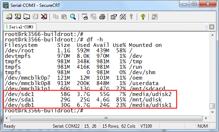Click the Print Screen icon
219x132 pixels.
pos(85,17)
